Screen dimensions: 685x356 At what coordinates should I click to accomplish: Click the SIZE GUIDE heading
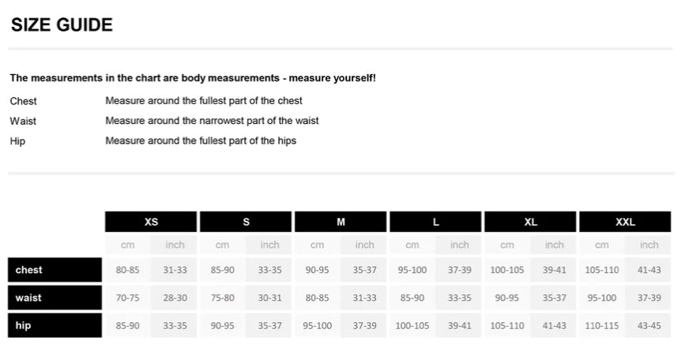62,25
